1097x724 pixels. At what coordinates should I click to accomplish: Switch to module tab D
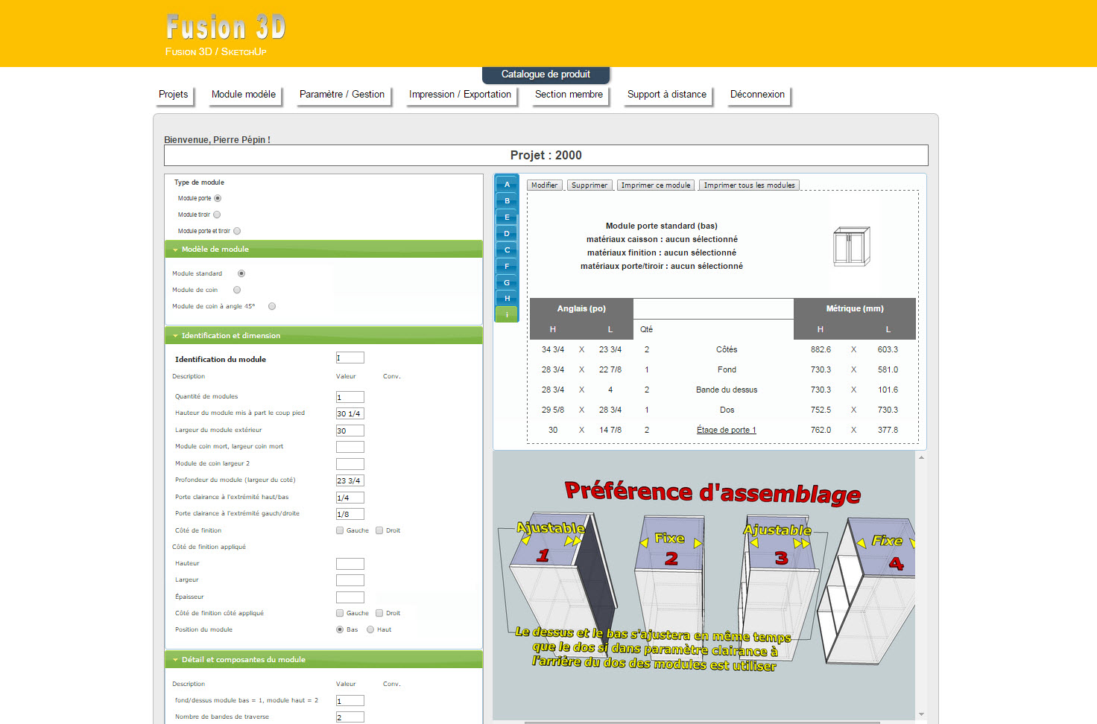[x=507, y=234]
